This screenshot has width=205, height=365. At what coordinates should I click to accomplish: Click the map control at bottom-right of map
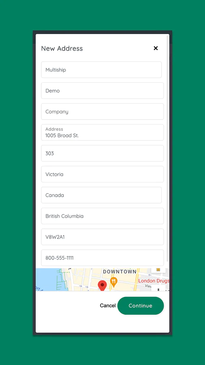pos(158,288)
